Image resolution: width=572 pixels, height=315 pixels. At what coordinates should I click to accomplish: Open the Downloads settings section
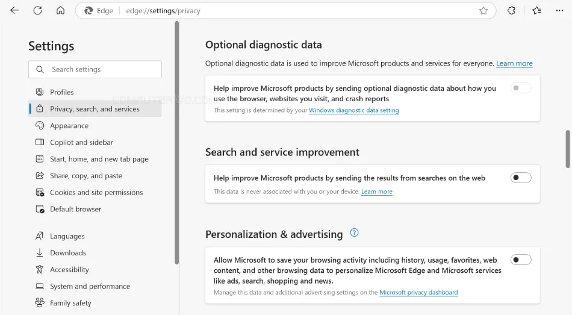pos(68,253)
